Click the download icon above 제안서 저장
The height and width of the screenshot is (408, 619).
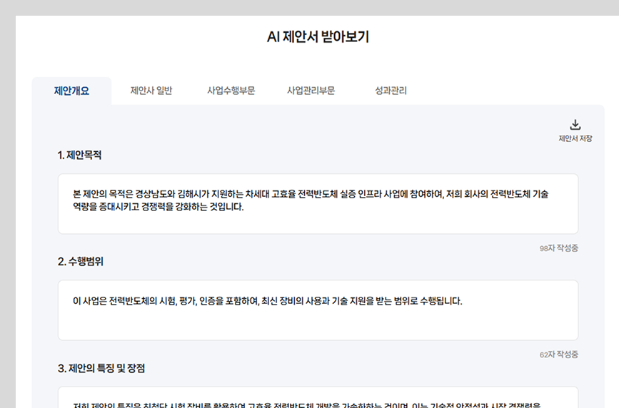[575, 125]
